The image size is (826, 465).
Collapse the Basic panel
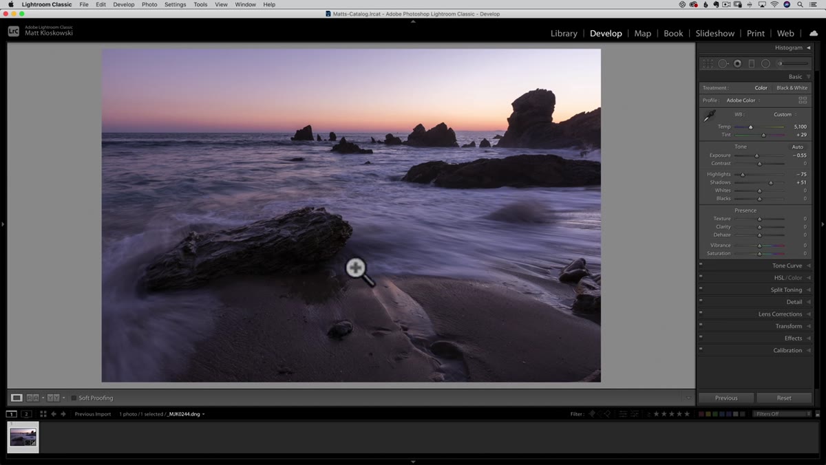pos(809,76)
